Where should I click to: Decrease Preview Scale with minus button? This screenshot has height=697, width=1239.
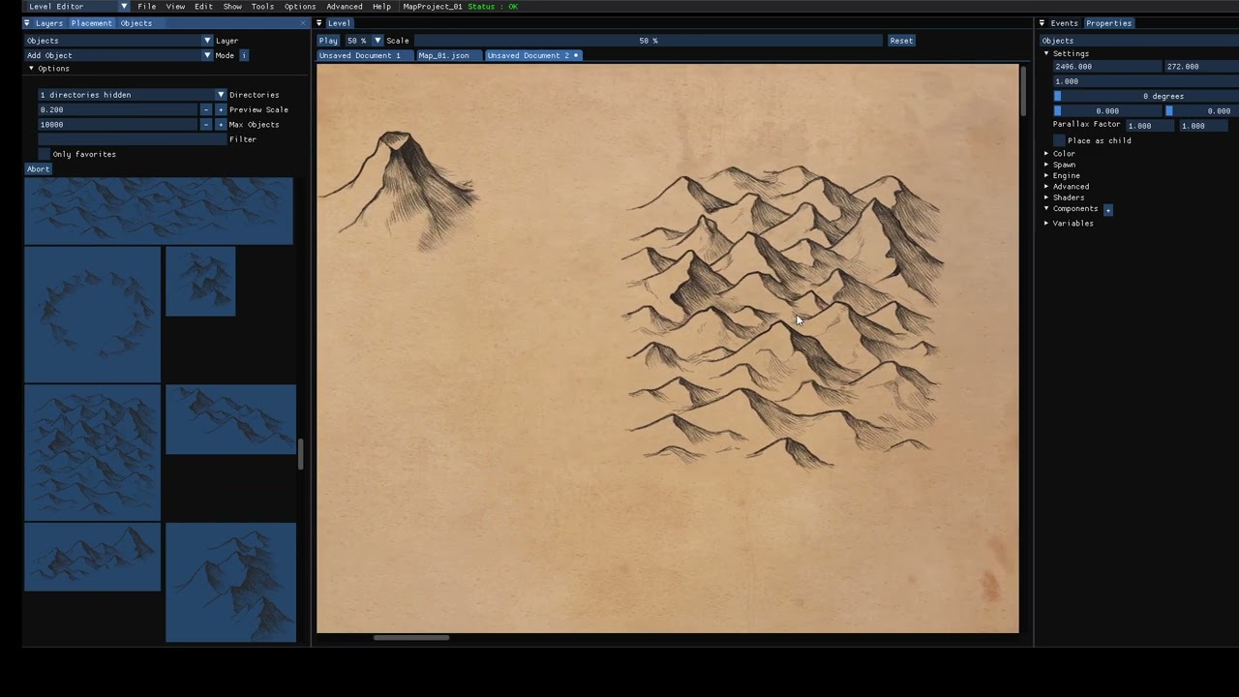click(x=205, y=109)
